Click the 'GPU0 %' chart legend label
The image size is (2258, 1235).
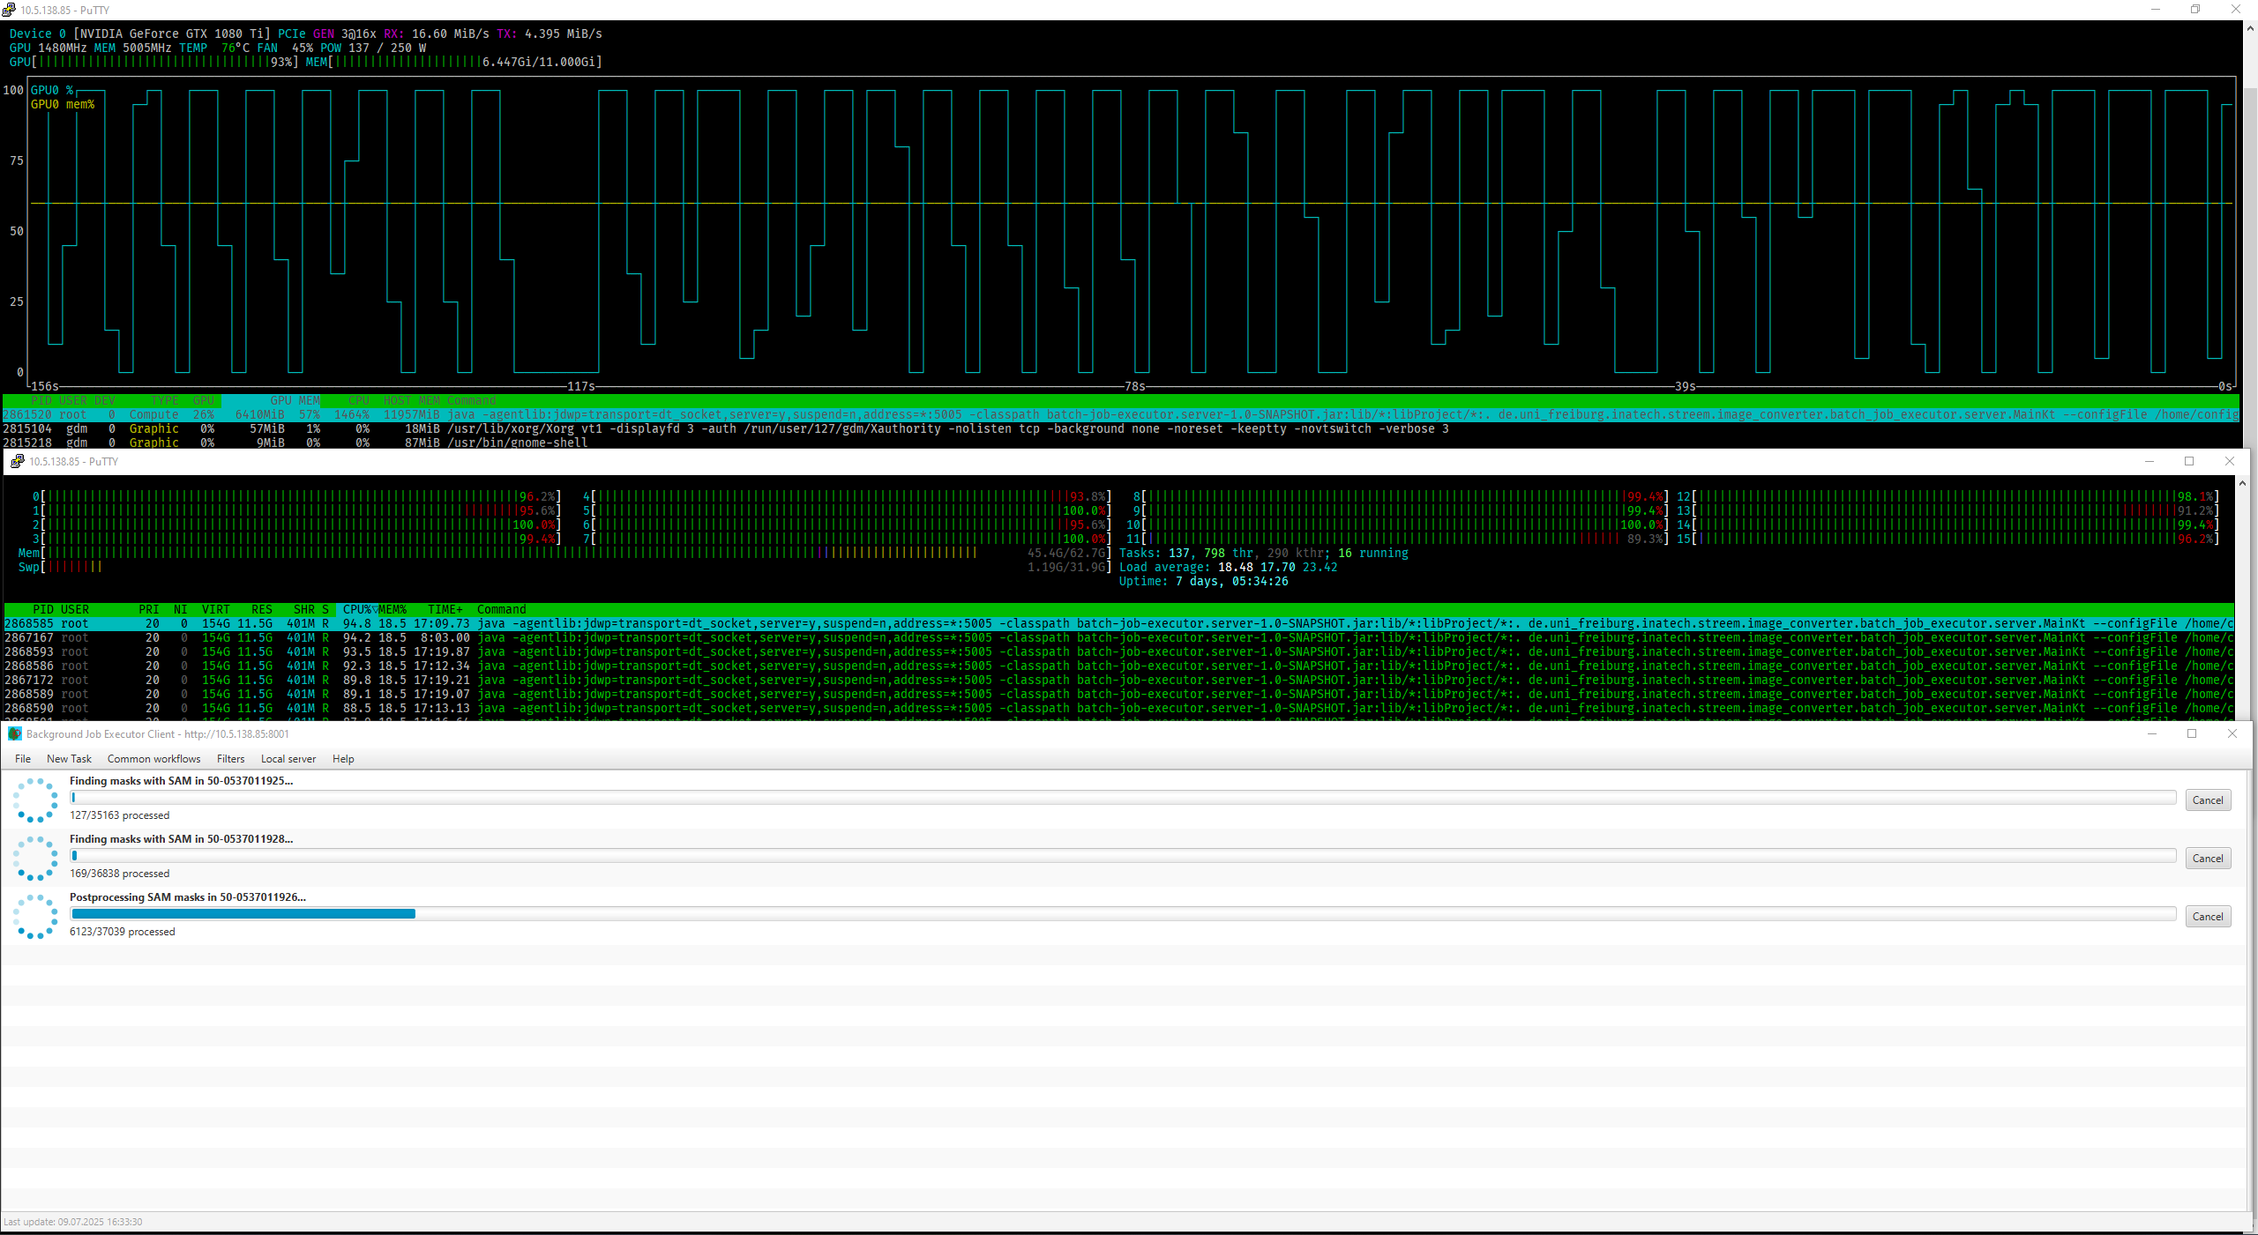click(x=52, y=90)
